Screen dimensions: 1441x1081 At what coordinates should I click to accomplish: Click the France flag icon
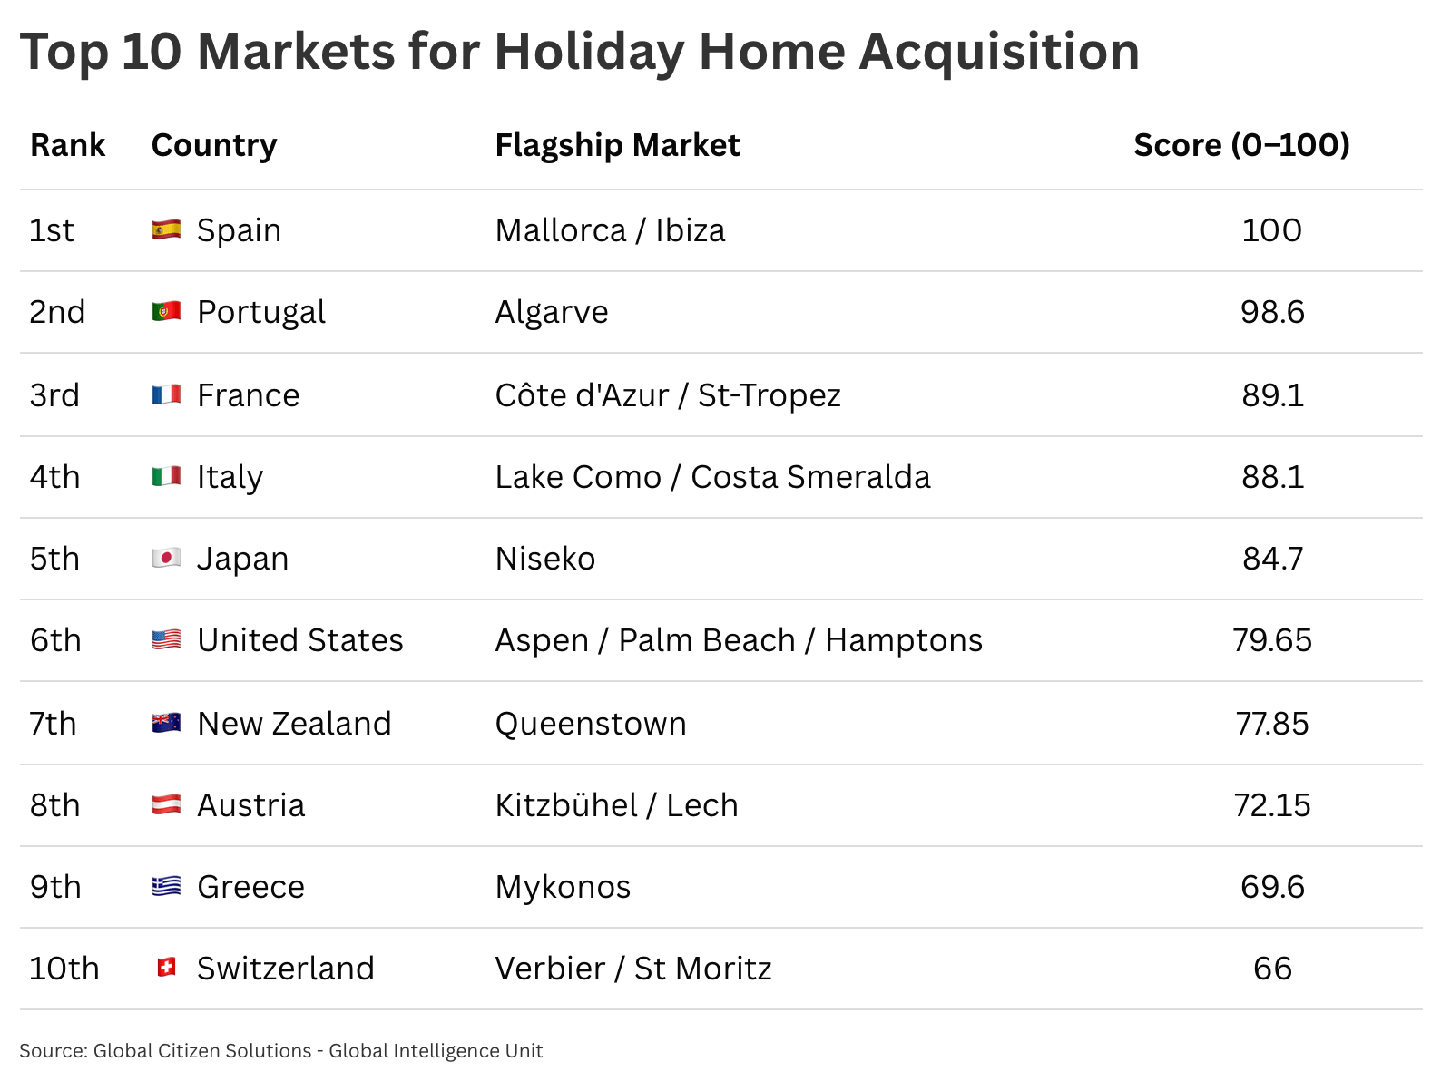click(166, 395)
